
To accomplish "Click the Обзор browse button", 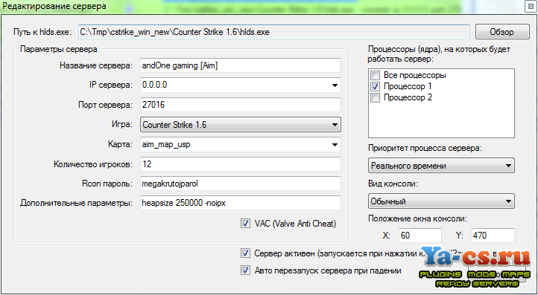I will (502, 32).
